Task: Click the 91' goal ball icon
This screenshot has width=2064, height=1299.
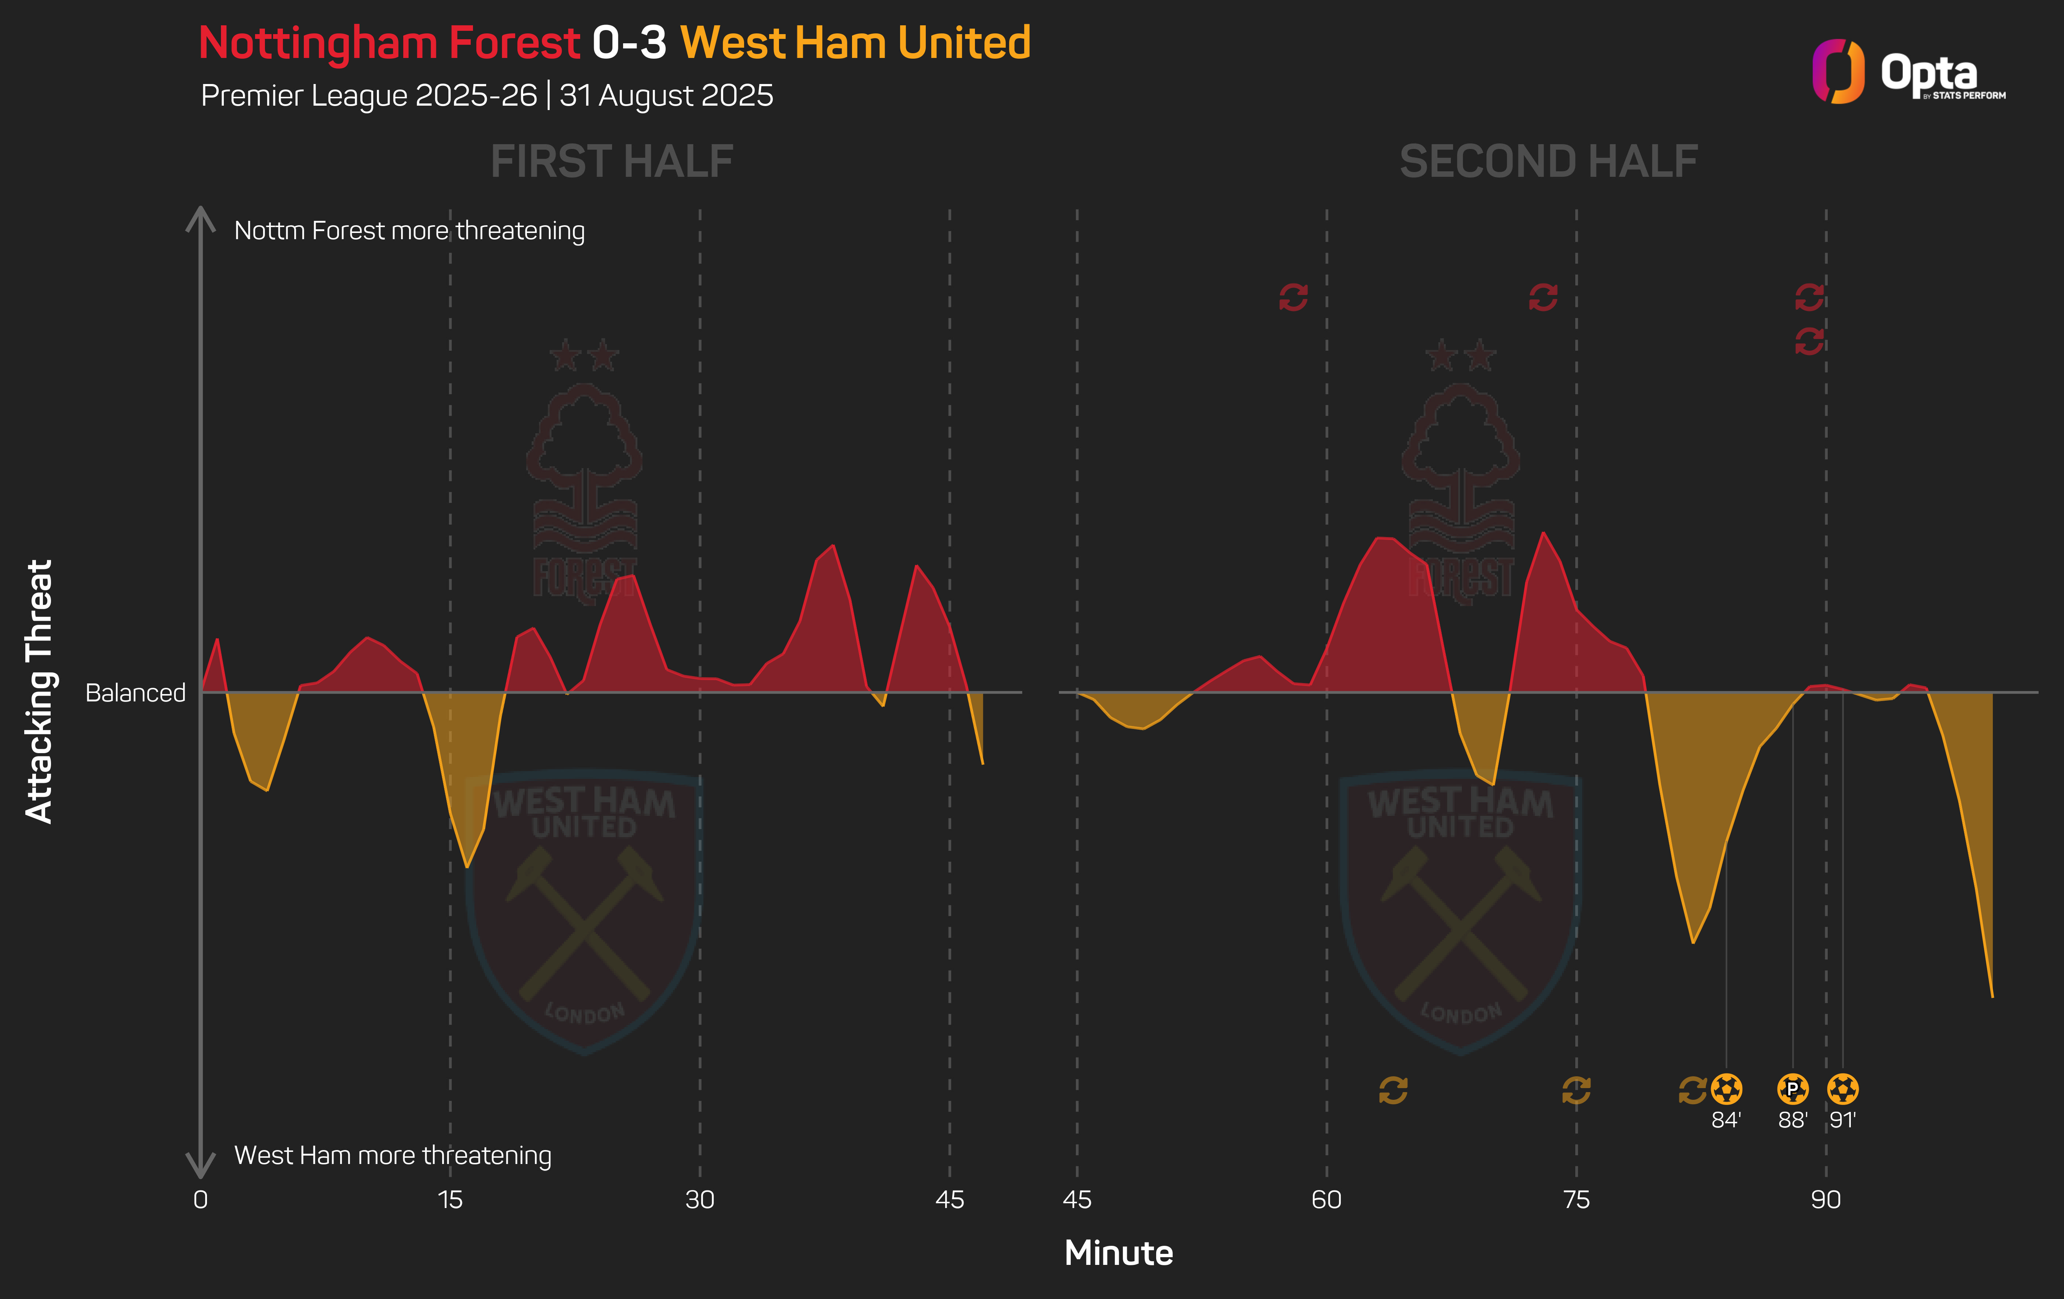Action: coord(1843,1089)
